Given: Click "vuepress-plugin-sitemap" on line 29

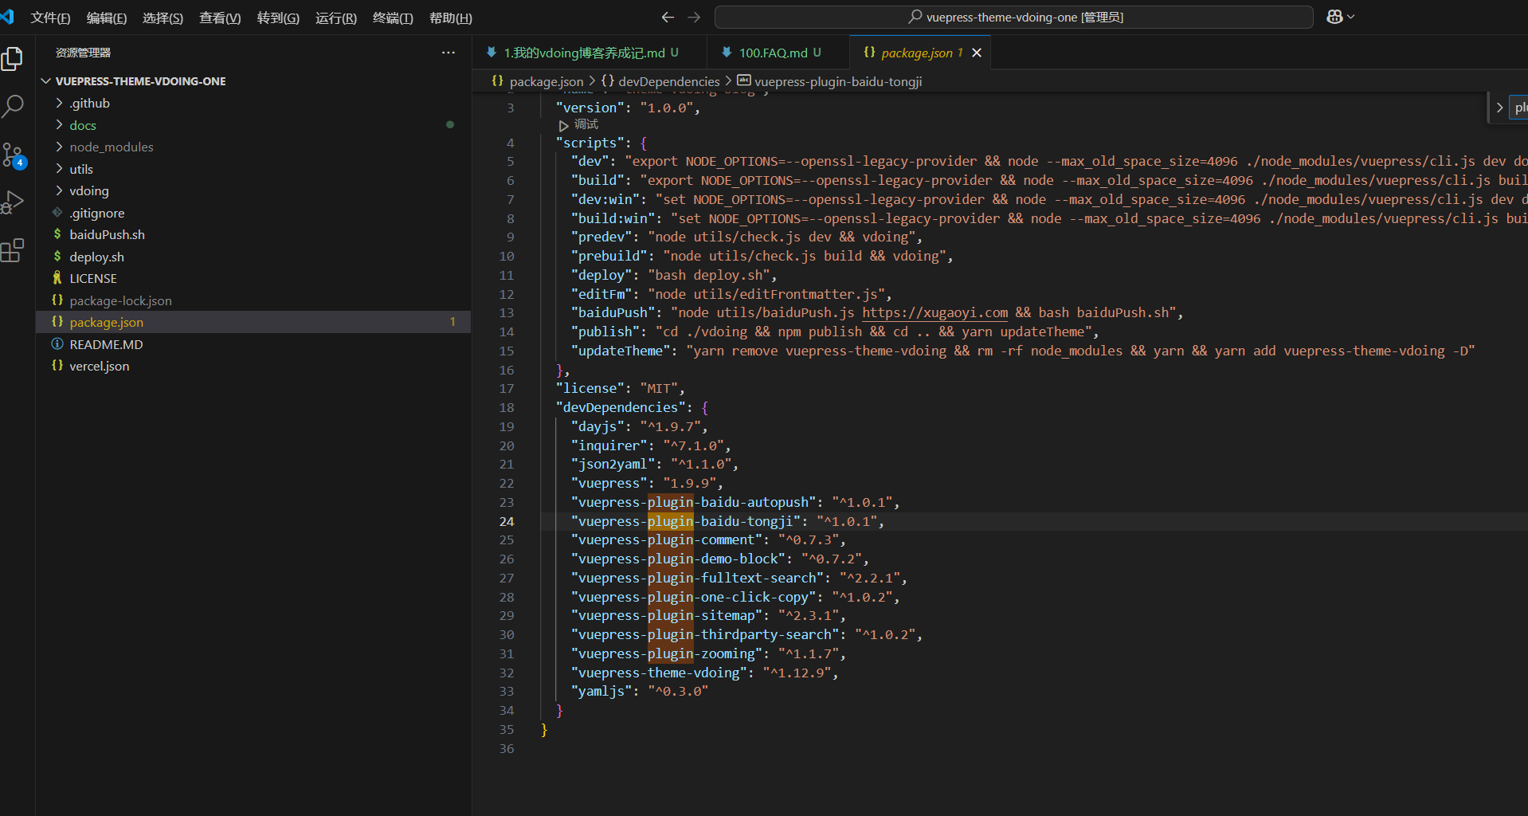Looking at the screenshot, I should 667,615.
